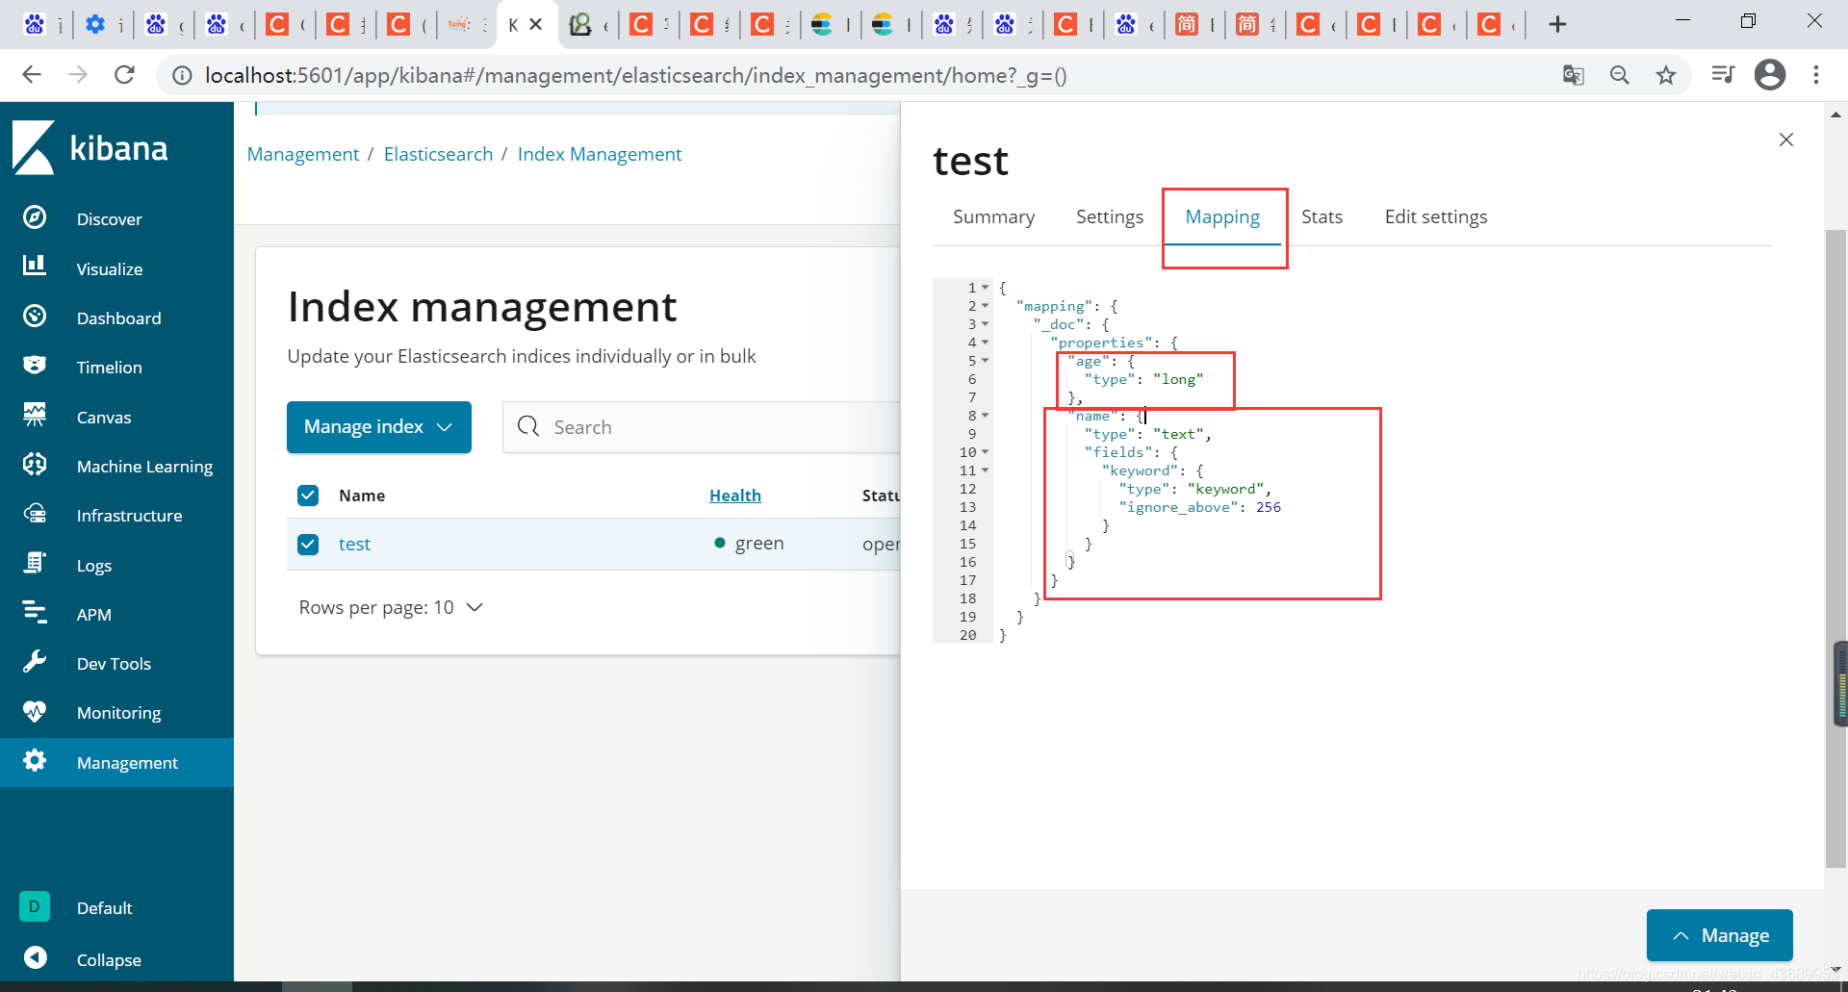This screenshot has height=992, width=1848.
Task: Click the Default space avatar
Action: pos(35,906)
